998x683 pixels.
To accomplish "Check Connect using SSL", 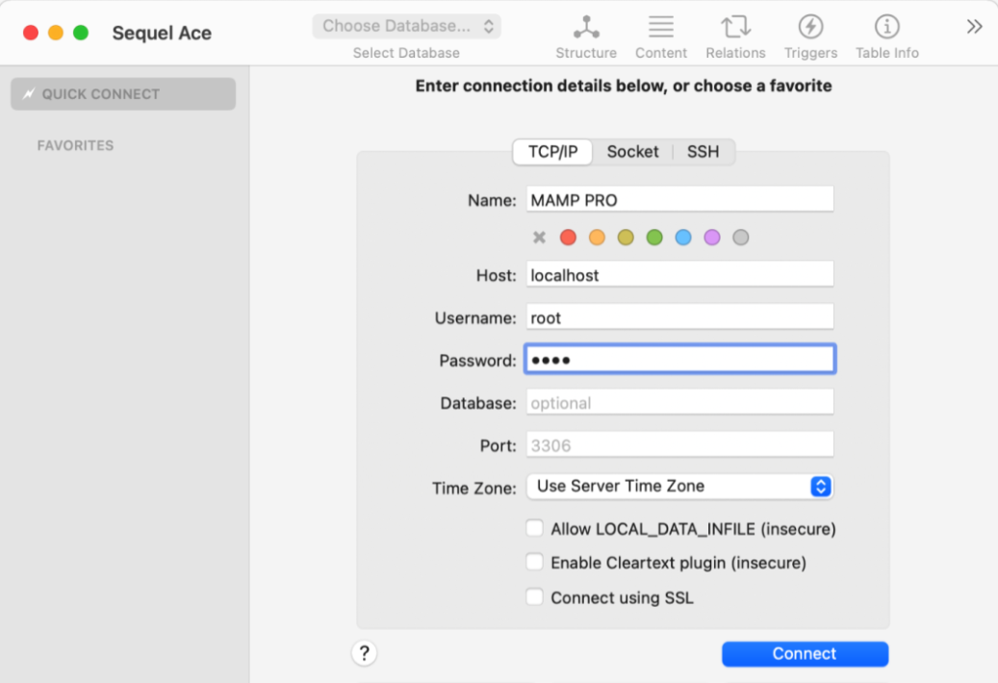I will [x=535, y=597].
